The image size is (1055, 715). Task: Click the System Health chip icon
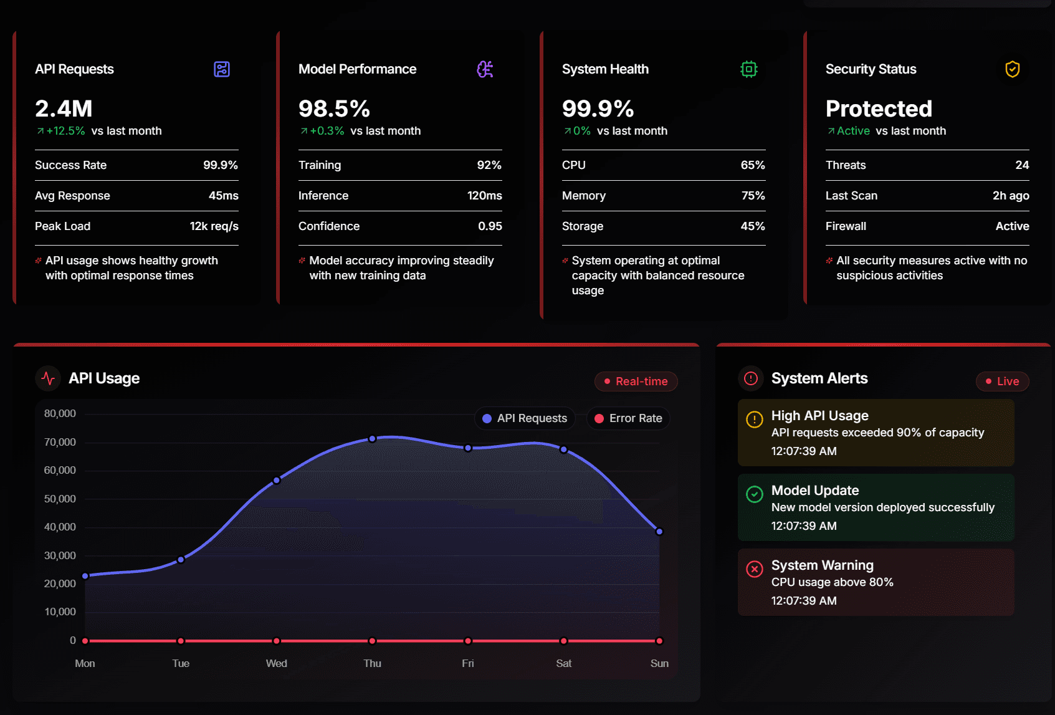coord(749,69)
